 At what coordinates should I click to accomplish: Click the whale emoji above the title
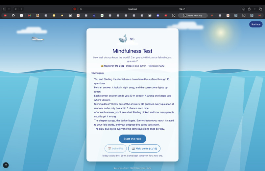[x=123, y=39]
